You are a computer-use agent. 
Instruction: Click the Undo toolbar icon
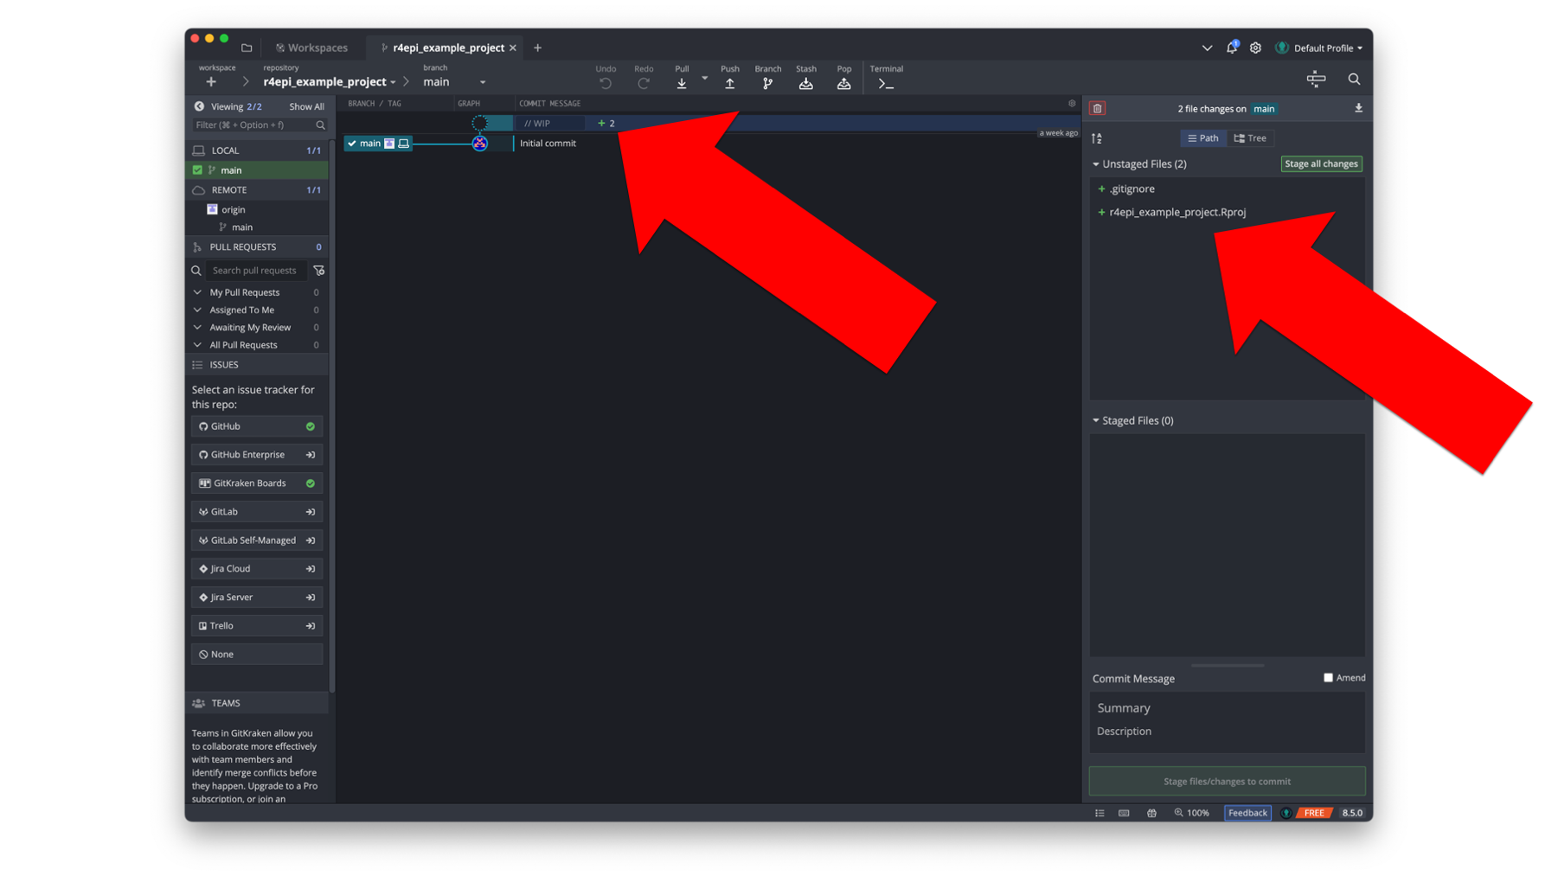click(x=606, y=83)
